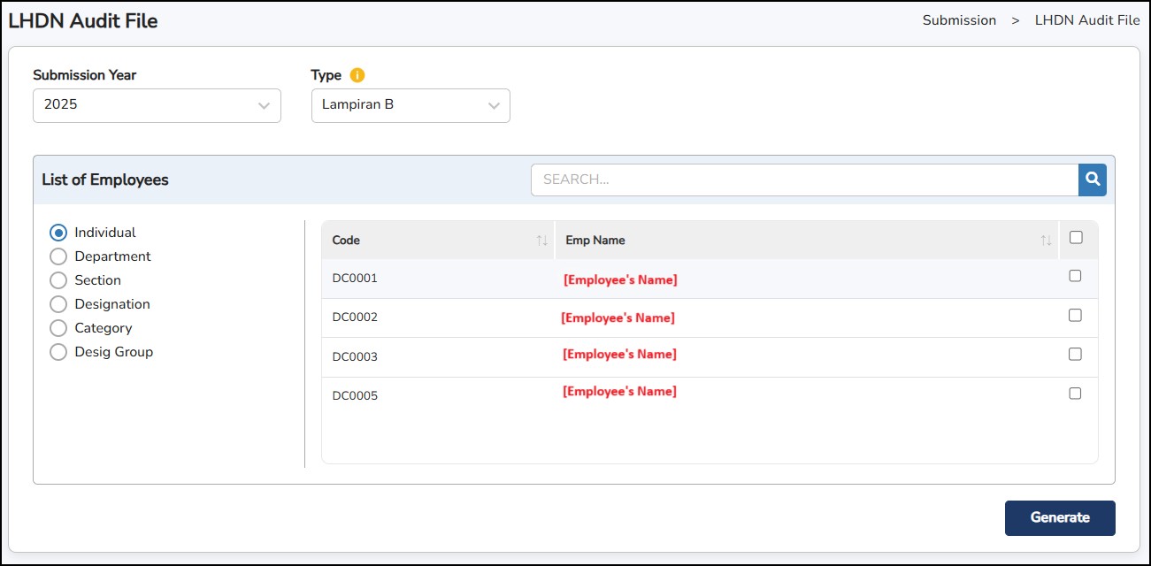This screenshot has width=1151, height=566.
Task: Select the Category radio option
Action: point(58,328)
